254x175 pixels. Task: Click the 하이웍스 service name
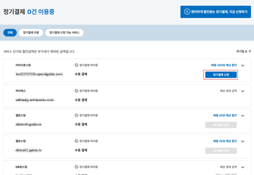(21, 91)
